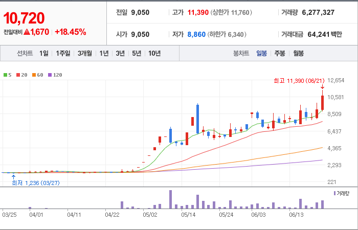Click the 저가 value 8,860
The width and height of the screenshot is (358, 230).
[x=196, y=34]
